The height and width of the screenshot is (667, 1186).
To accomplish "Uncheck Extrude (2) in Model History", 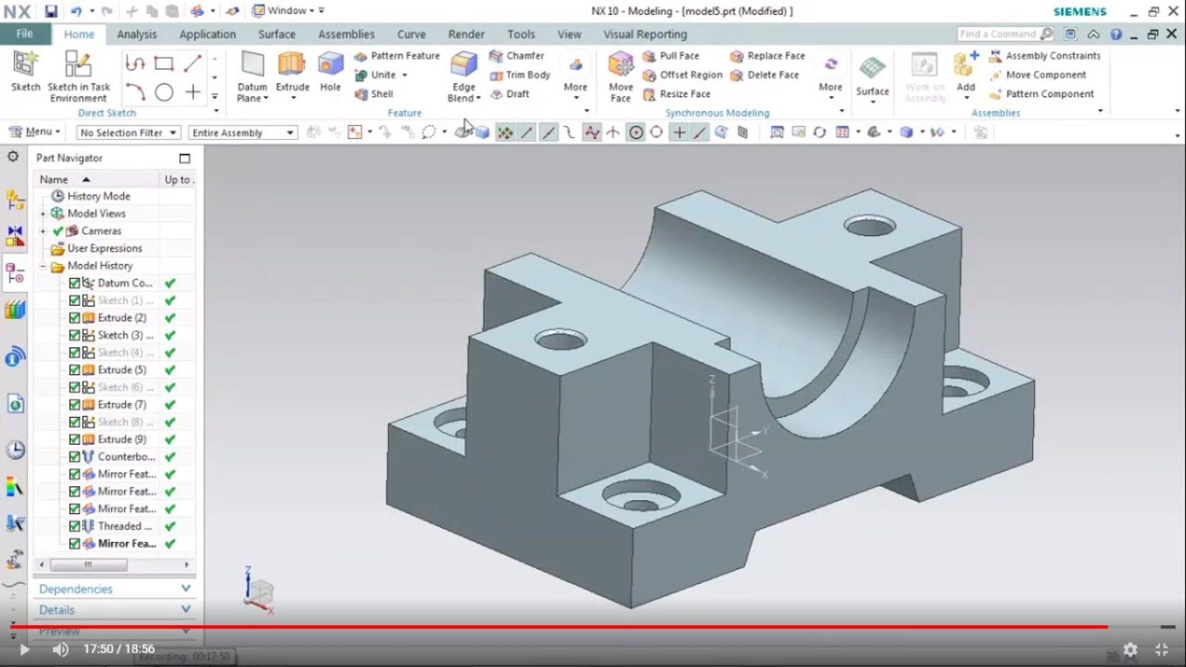I will tap(75, 317).
